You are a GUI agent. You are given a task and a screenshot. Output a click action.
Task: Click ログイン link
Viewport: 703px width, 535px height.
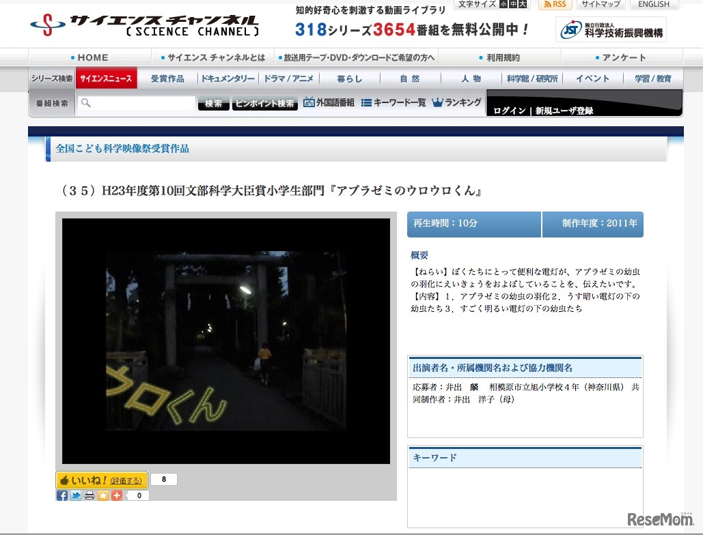510,111
